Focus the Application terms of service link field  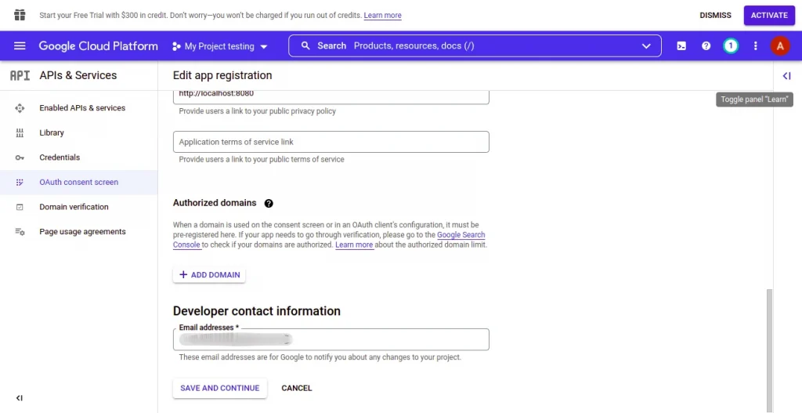(331, 142)
